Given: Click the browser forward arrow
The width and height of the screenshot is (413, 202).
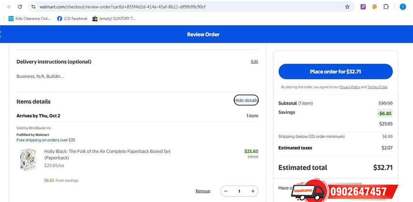Looking at the screenshot, I should [x=8, y=7].
